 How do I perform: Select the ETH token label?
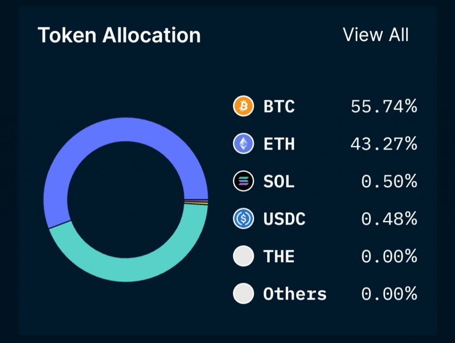279,144
